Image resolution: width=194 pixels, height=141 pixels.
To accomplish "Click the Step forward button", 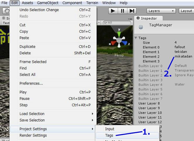I will click(132, 11).
